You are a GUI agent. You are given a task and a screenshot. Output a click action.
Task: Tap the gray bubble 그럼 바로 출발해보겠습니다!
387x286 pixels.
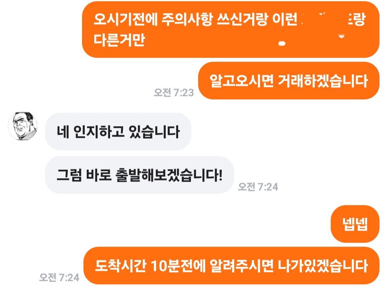139,175
